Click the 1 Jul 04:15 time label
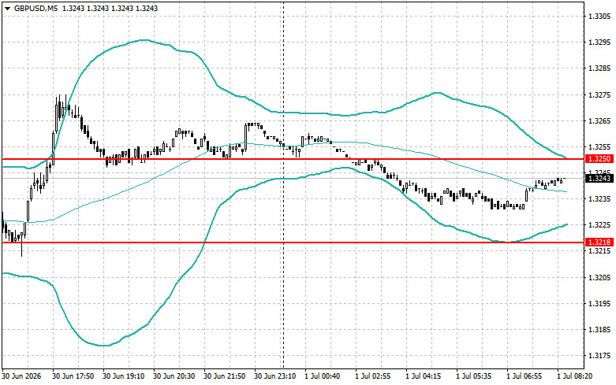 coord(424,376)
